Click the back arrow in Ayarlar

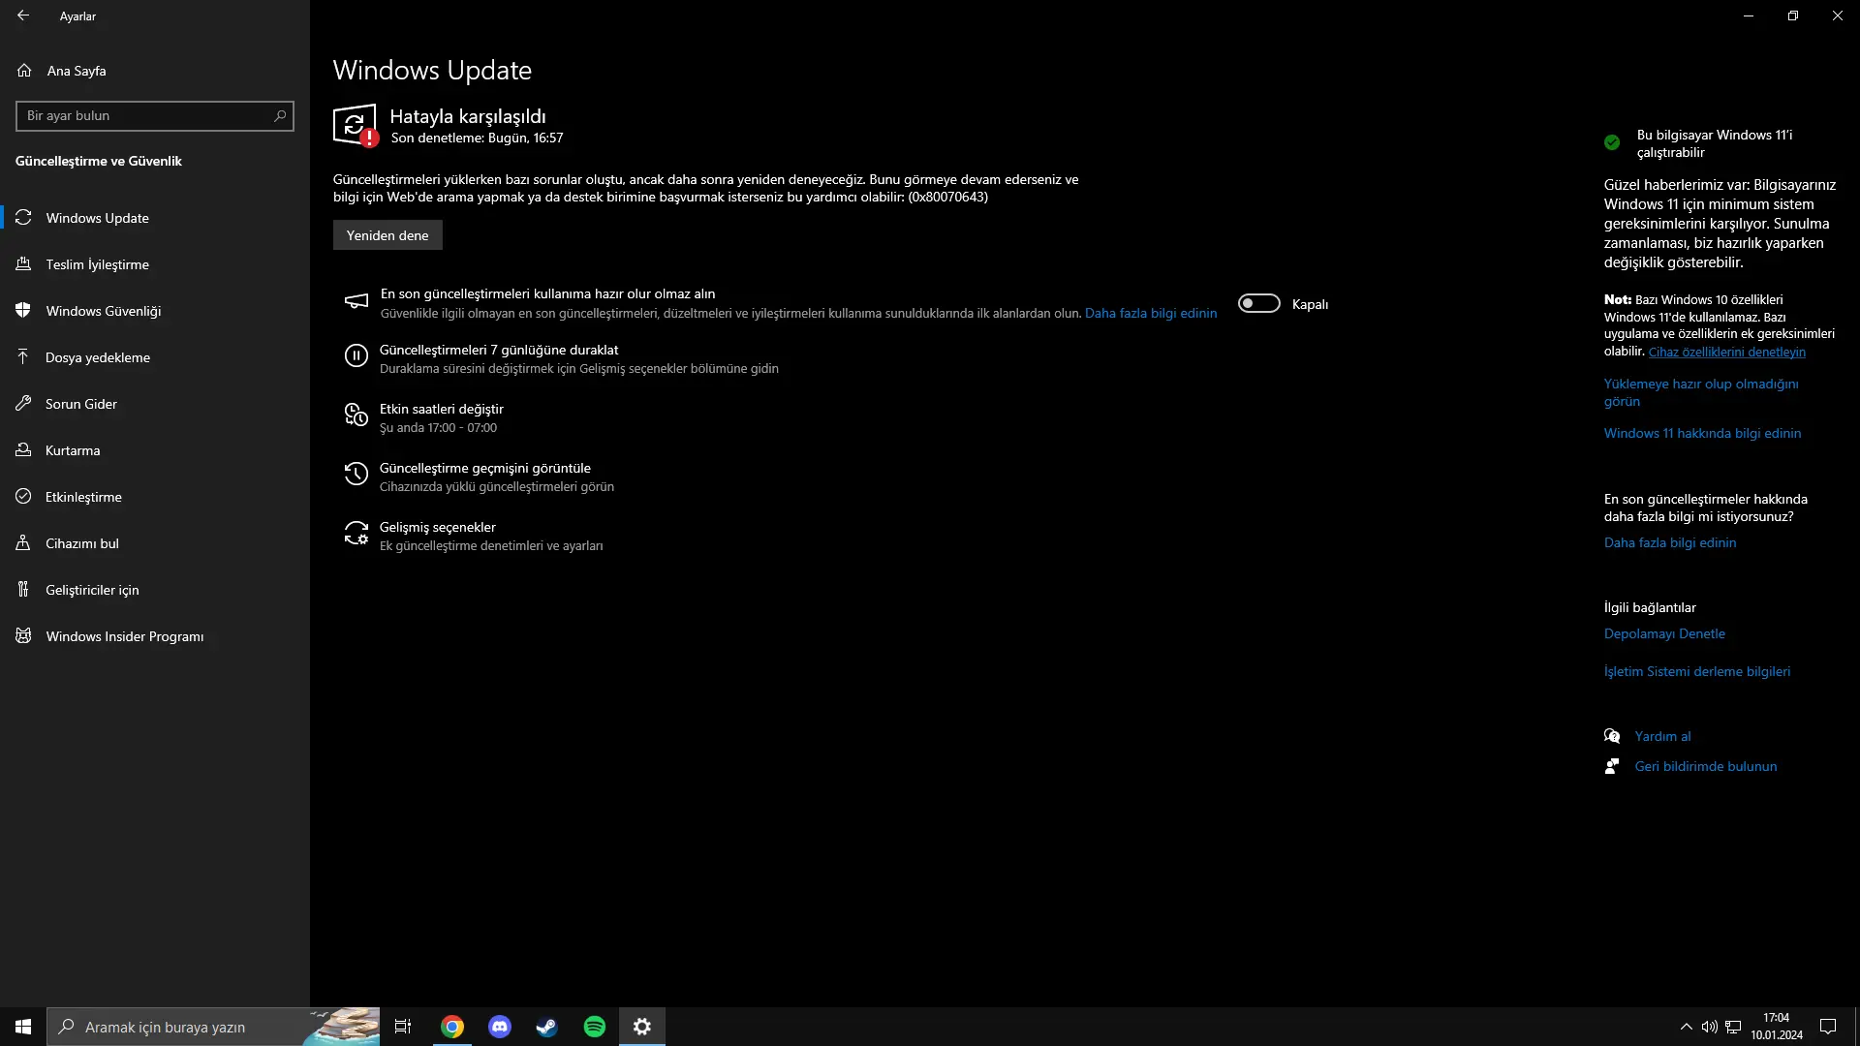tap(23, 15)
